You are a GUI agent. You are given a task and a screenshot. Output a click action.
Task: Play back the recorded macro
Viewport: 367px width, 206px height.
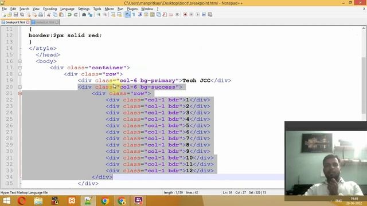(197, 15)
